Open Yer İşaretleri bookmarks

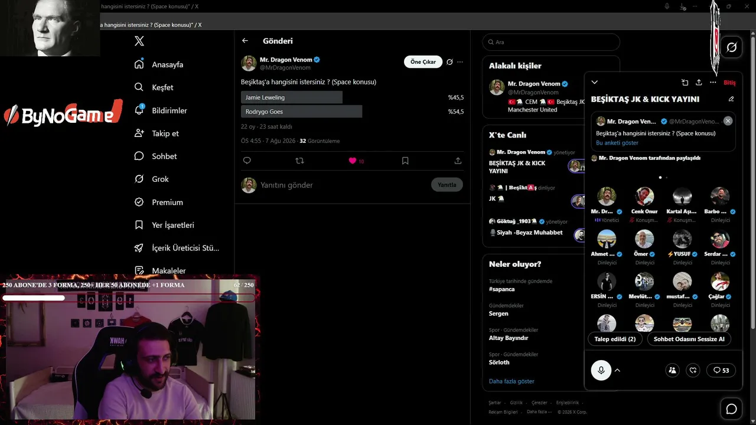tap(165, 225)
